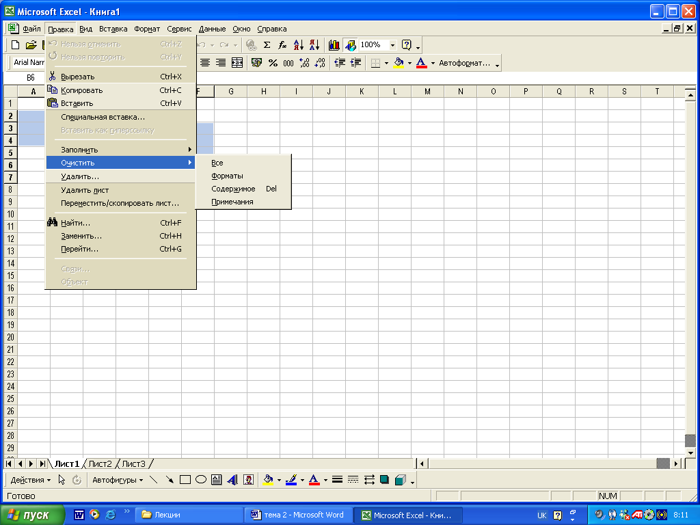
Task: Open Shadow Style options
Action: (384, 480)
